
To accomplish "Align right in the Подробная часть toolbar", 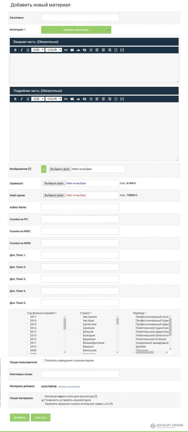I will pos(110,99).
